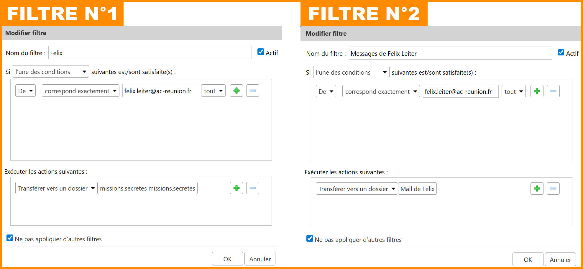The height and width of the screenshot is (269, 583).
Task: Click the filter name field containing 'Felix'
Action: point(150,53)
